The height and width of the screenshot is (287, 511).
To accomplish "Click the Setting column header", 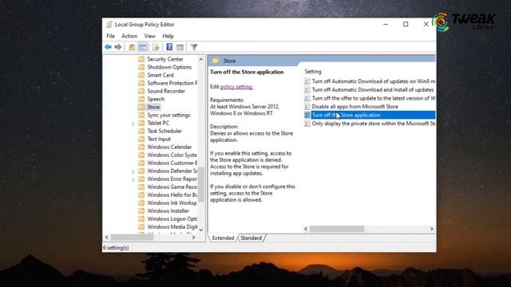I will pos(313,72).
